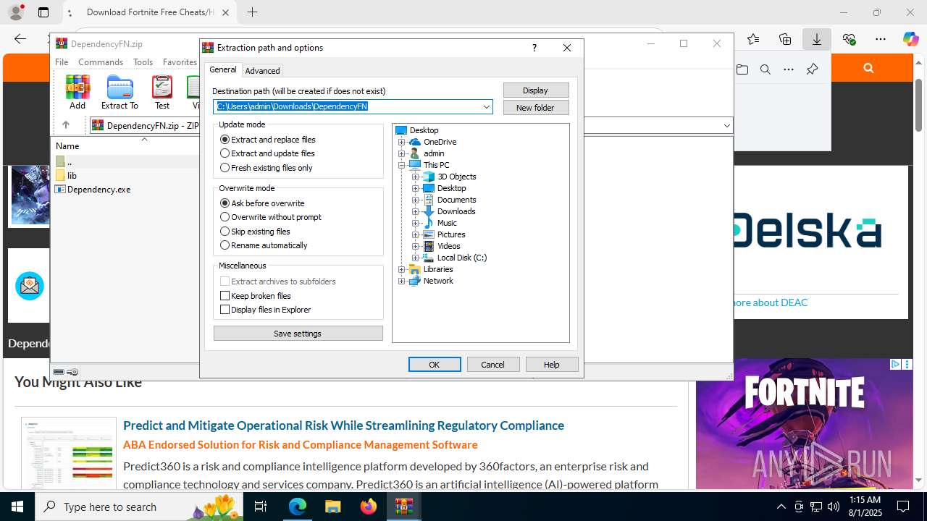
Task: Click Windows taskbar search box
Action: pos(138,507)
